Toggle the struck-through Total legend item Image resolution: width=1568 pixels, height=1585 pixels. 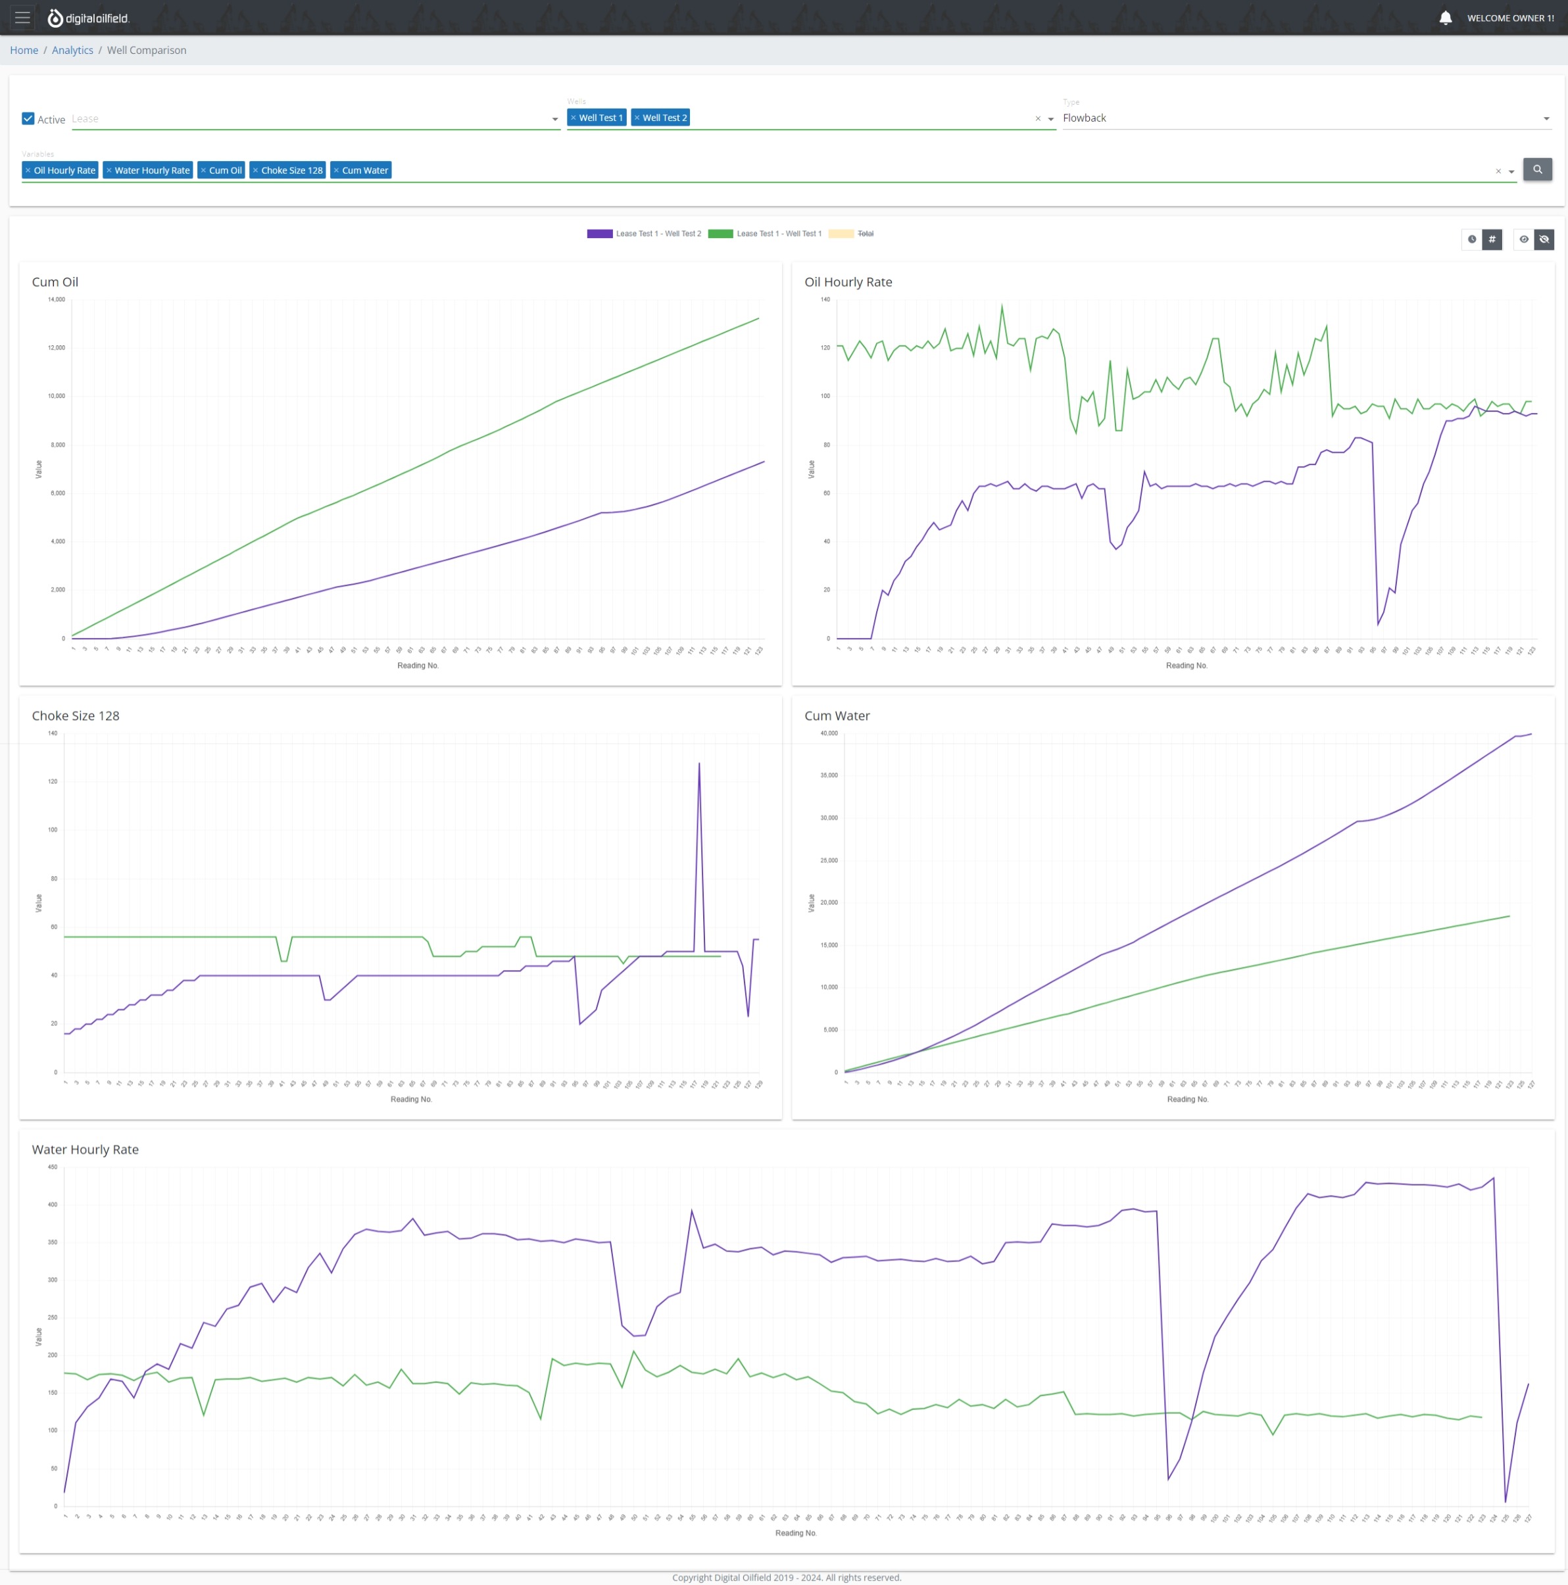865,234
